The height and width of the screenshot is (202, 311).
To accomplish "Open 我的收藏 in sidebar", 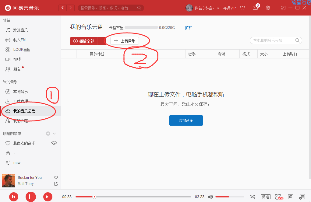I will pos(30,120).
